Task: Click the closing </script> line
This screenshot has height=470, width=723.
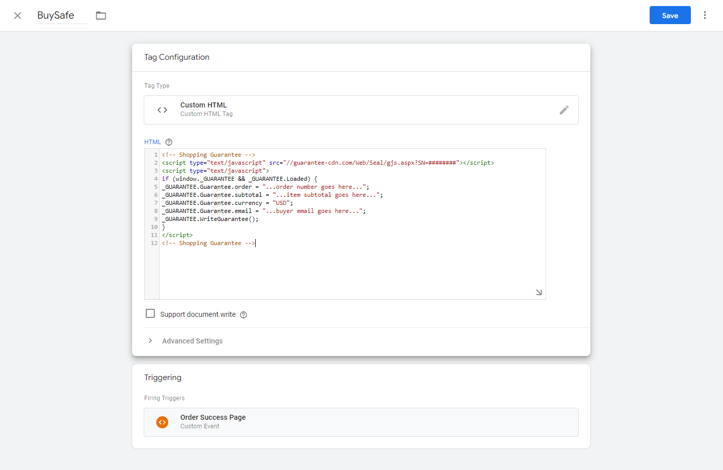Action: click(177, 235)
